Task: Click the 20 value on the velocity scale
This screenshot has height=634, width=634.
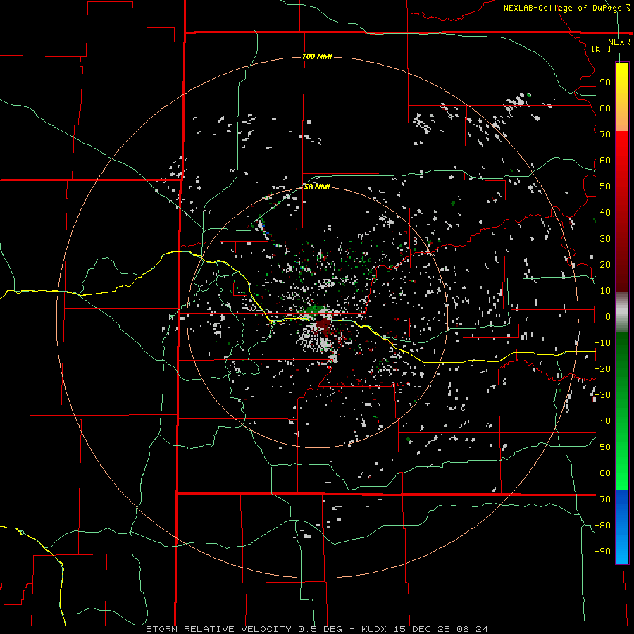Action: (605, 265)
